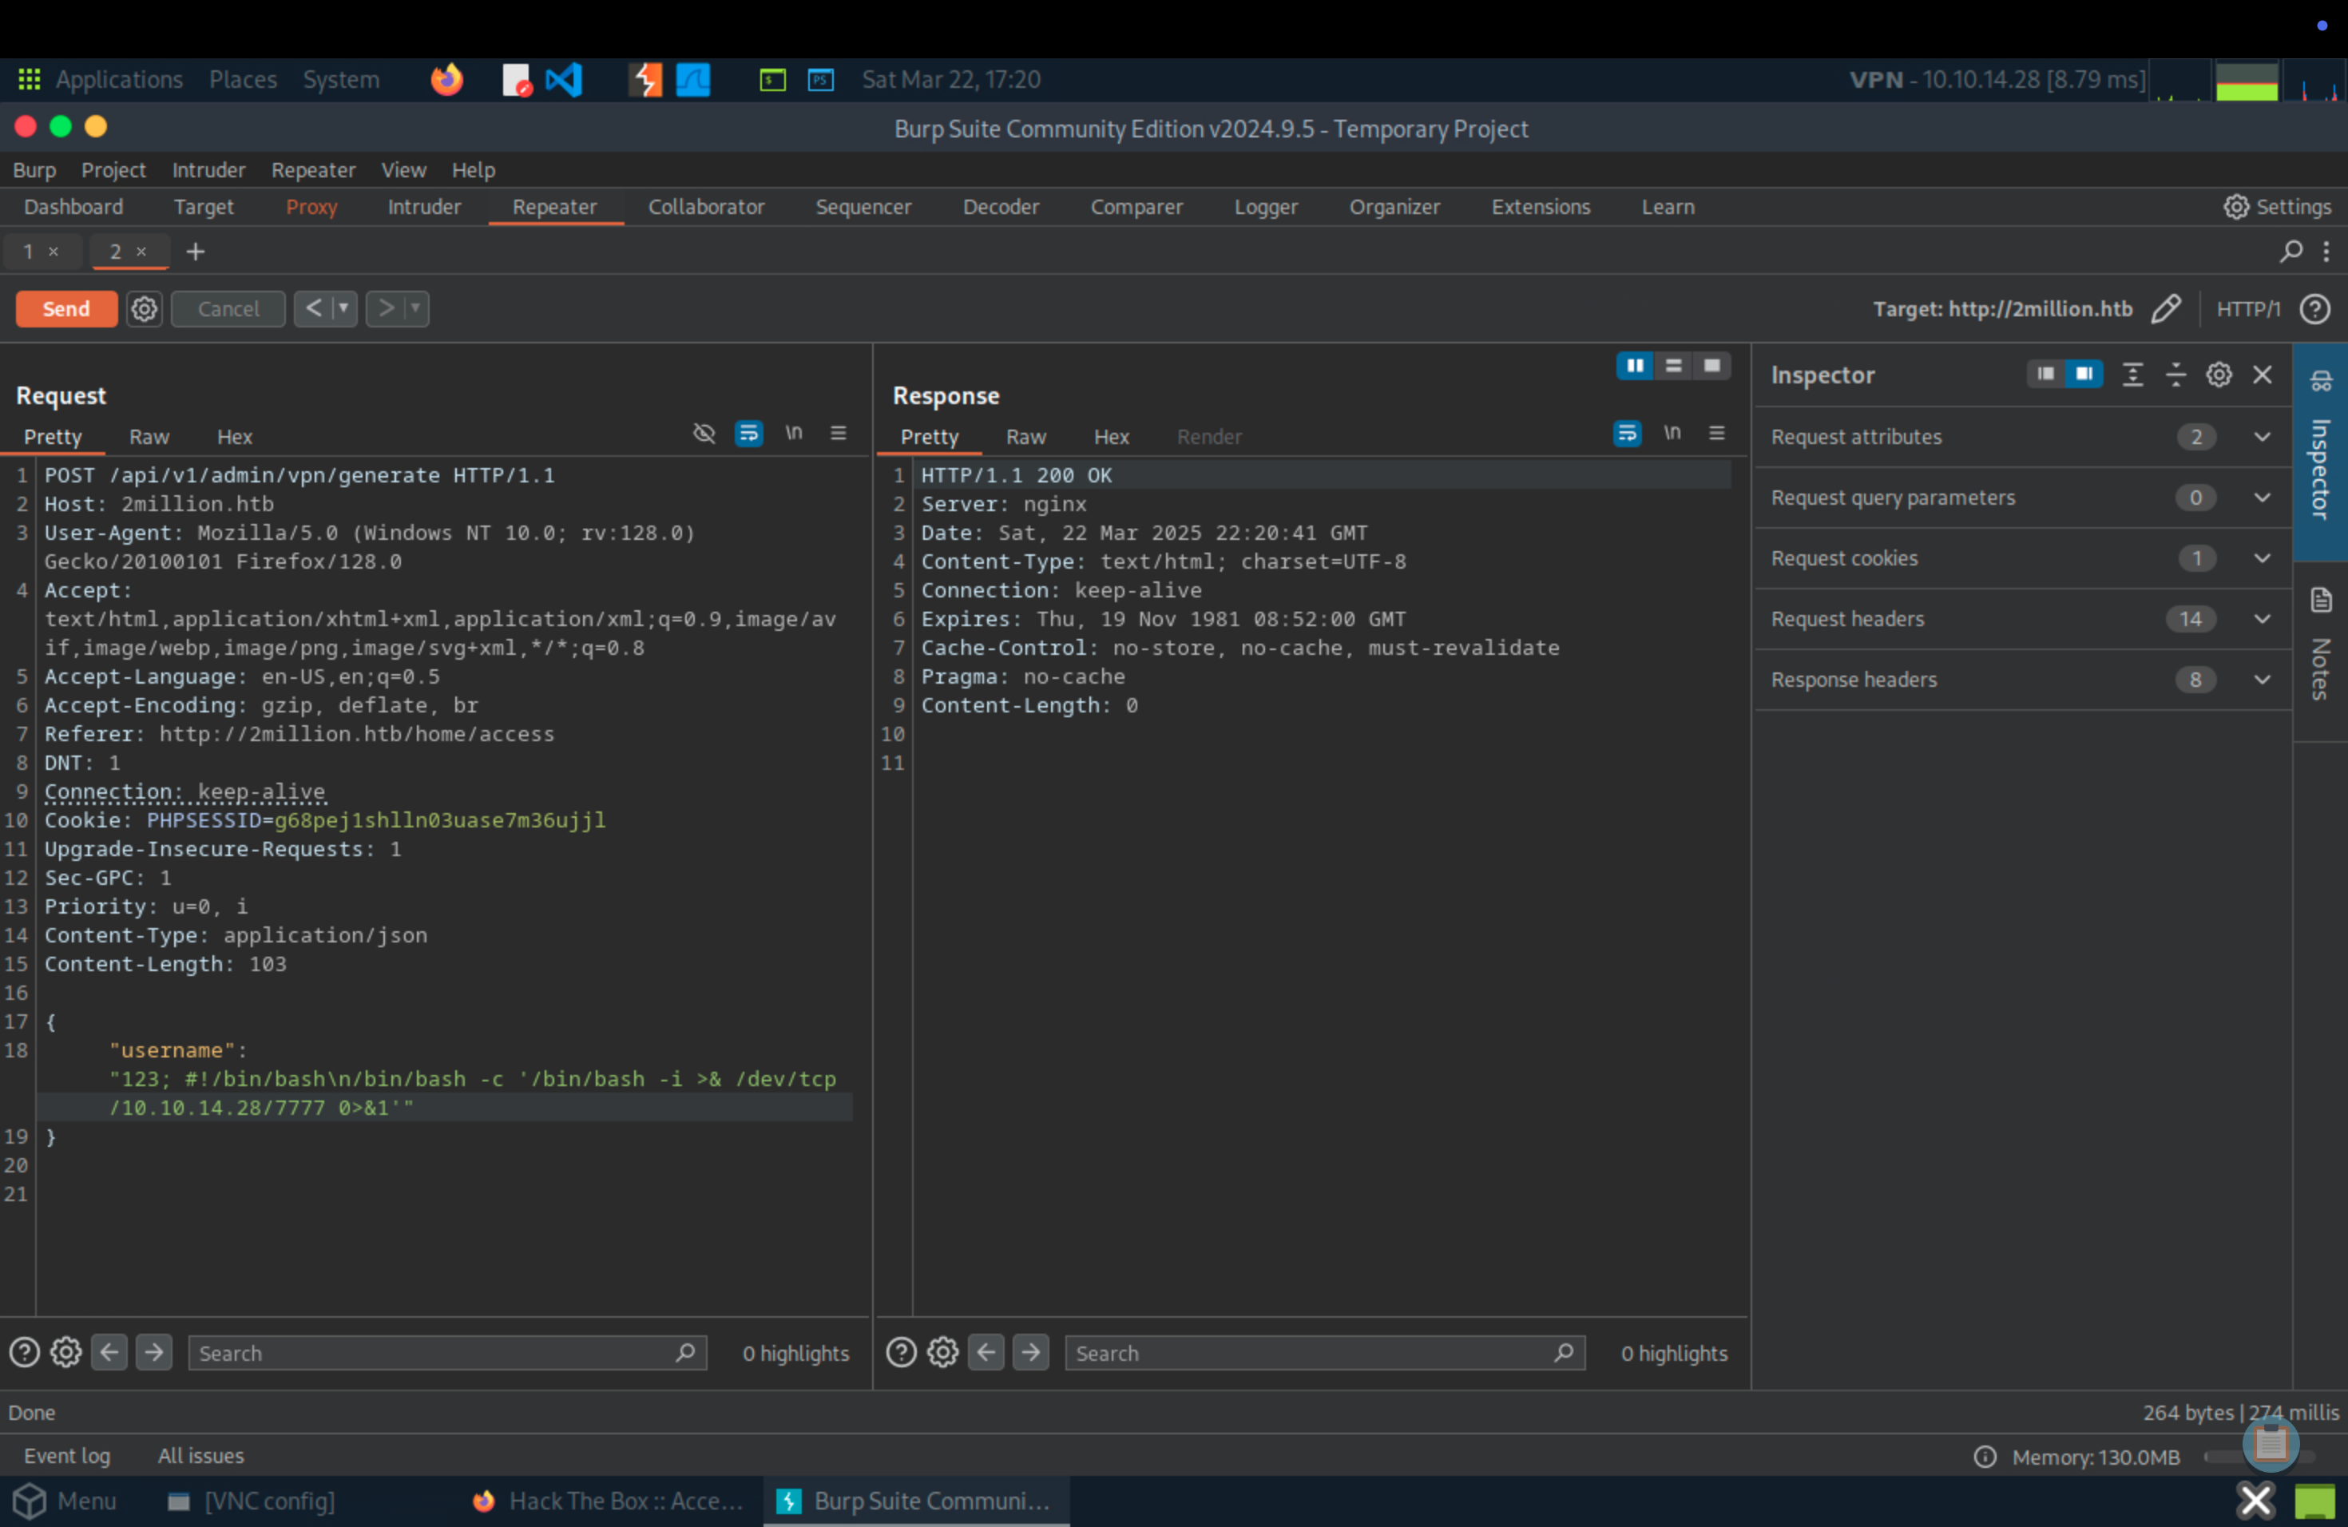Close Repeater tab 2

[141, 252]
